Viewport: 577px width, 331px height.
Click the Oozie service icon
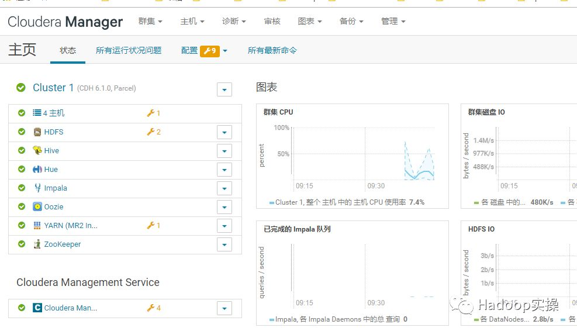[x=37, y=206]
